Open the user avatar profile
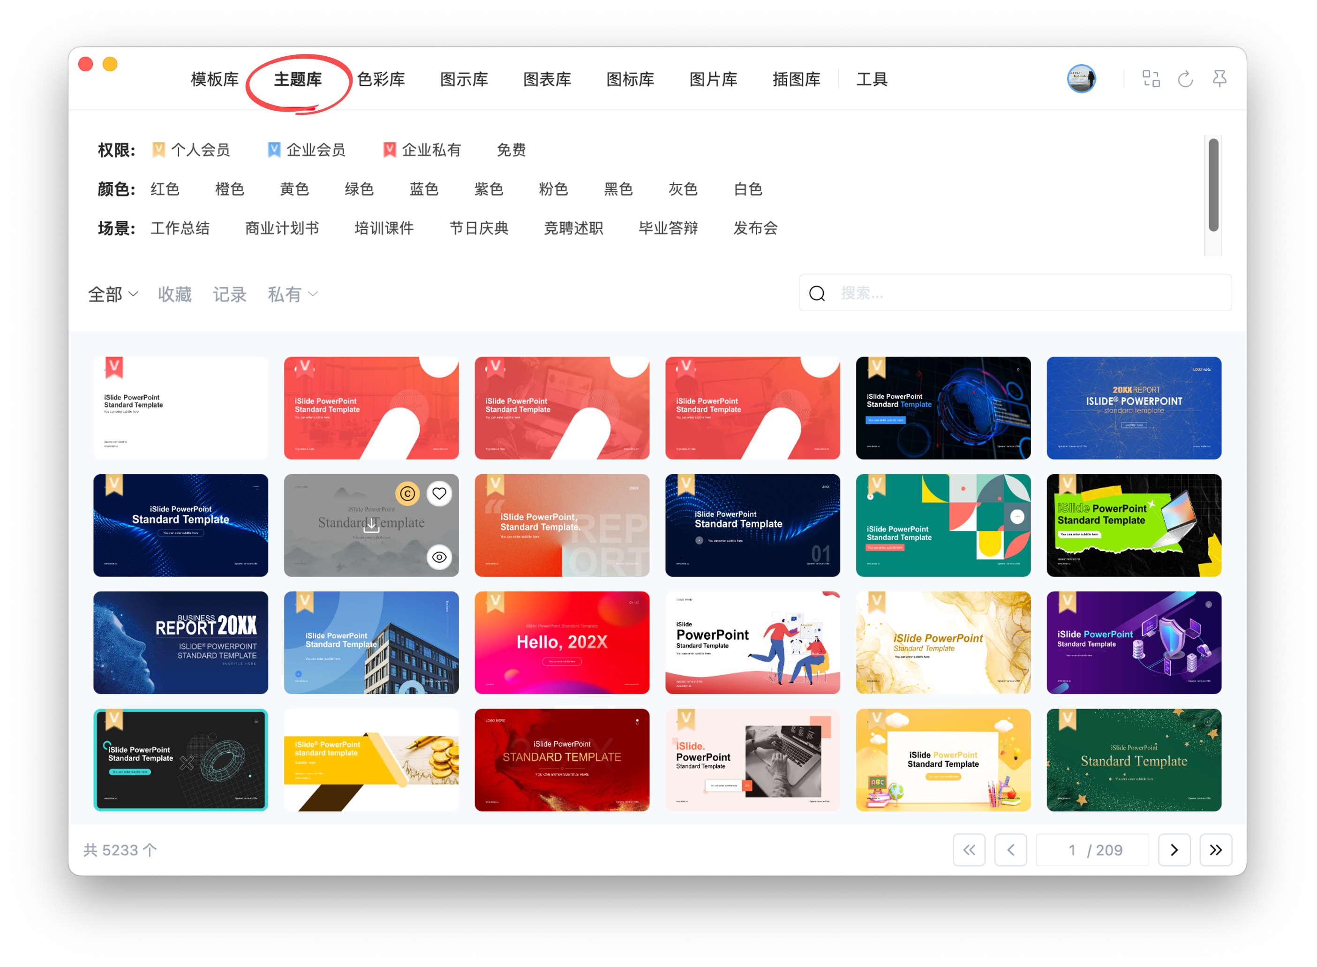This screenshot has width=1317, height=967. coord(1081,79)
